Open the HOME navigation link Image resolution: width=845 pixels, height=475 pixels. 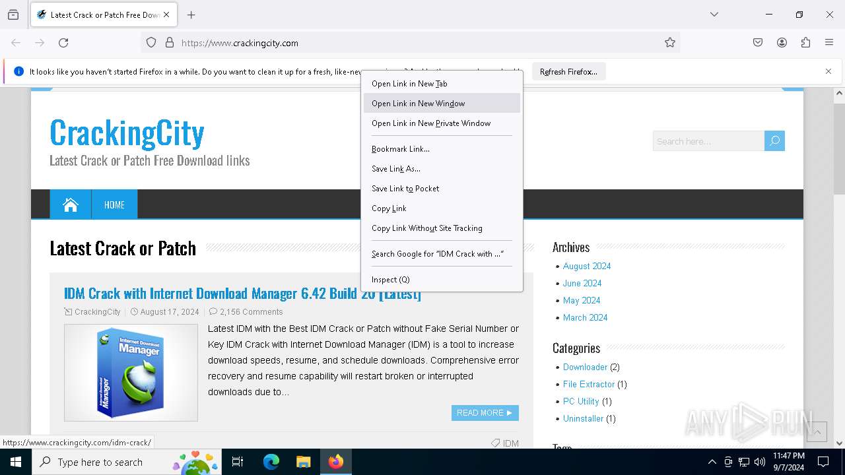114,205
